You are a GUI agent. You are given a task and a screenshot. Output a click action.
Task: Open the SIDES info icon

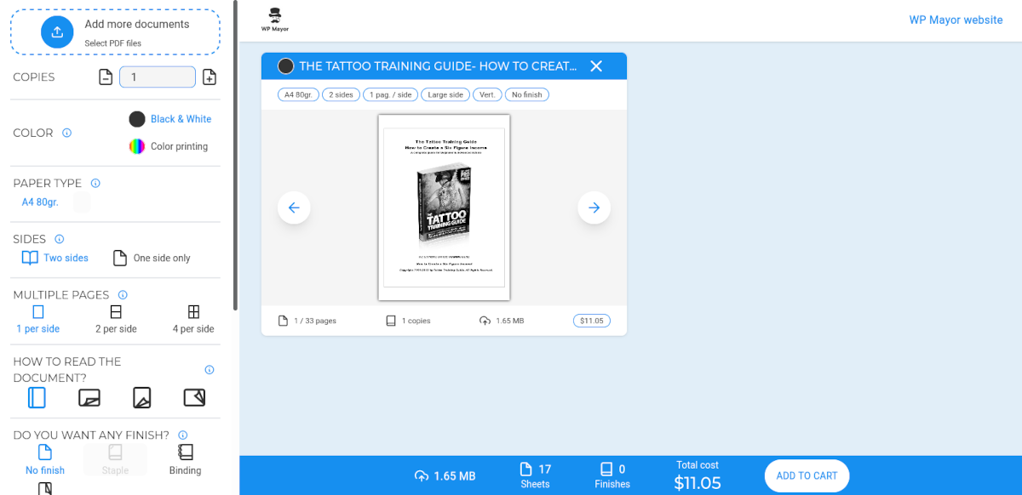pos(59,239)
